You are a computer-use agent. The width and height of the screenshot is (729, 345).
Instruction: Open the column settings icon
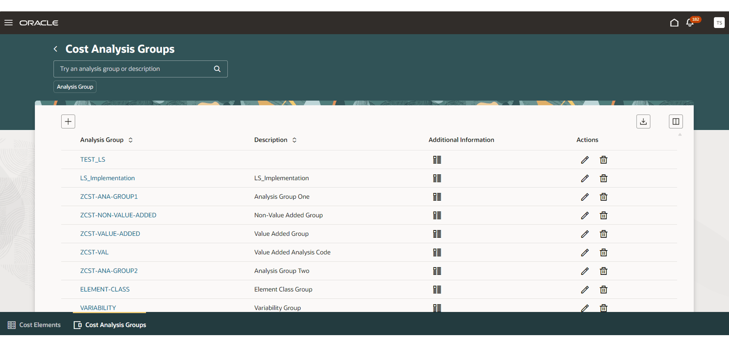point(676,121)
